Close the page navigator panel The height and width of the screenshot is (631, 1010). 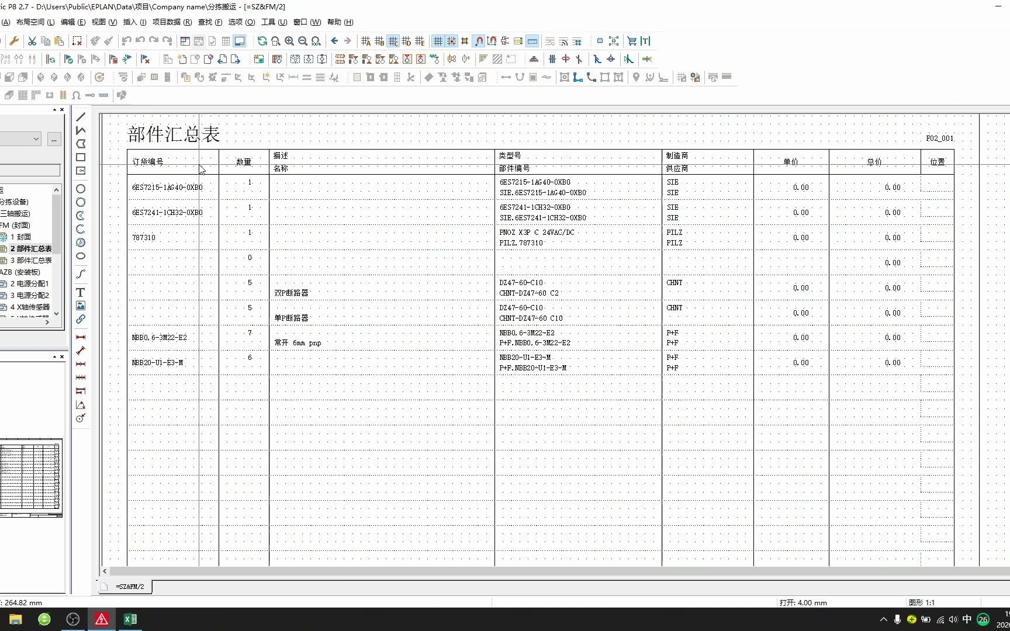click(x=62, y=110)
